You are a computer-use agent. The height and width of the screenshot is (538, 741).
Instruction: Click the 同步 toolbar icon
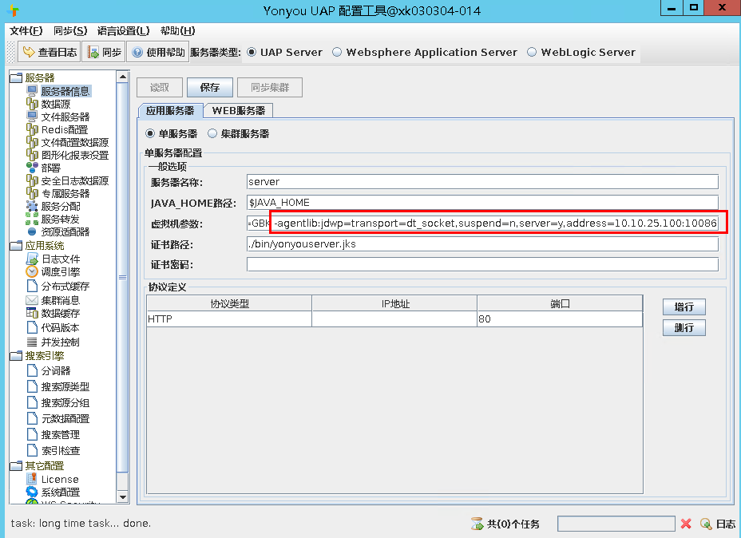pyautogui.click(x=93, y=52)
